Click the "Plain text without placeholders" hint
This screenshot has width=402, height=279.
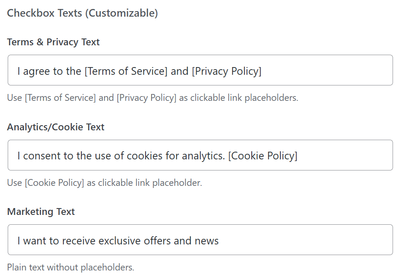pos(71,267)
